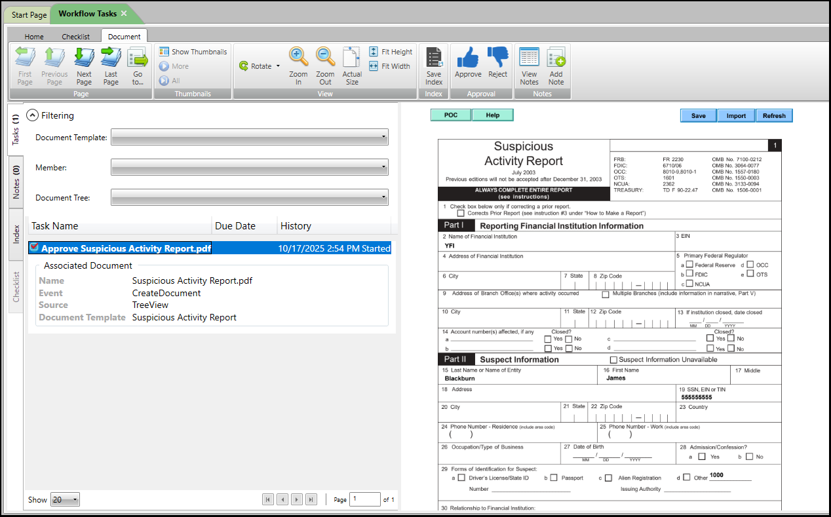Image resolution: width=831 pixels, height=517 pixels.
Task: Switch to the Checklist ribbon tab
Action: click(x=76, y=37)
